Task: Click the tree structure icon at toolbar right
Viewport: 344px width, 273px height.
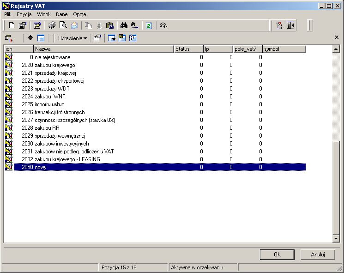Action: pyautogui.click(x=279, y=25)
